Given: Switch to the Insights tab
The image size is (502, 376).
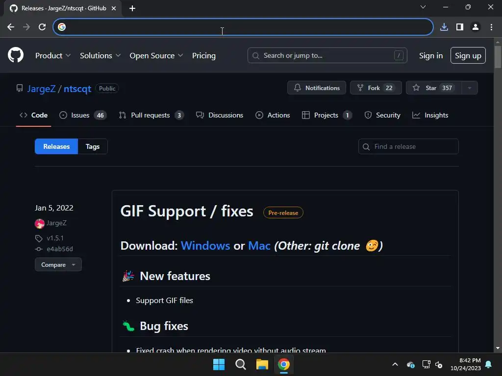Looking at the screenshot, I should 430,115.
